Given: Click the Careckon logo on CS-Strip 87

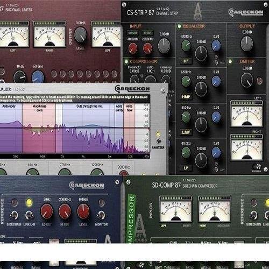Looking at the screenshot, I should click(x=246, y=12).
